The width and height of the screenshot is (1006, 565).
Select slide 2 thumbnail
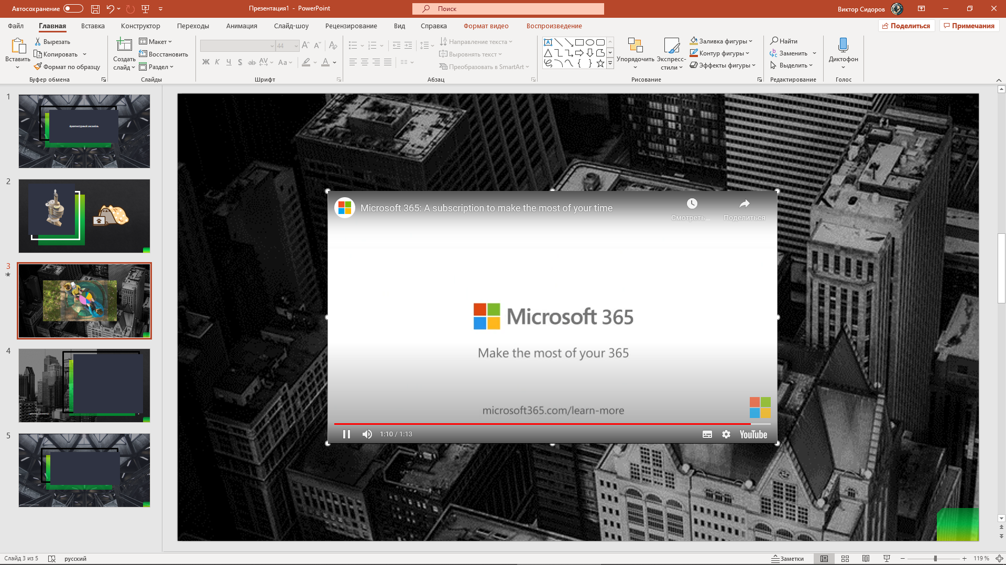[x=84, y=216]
